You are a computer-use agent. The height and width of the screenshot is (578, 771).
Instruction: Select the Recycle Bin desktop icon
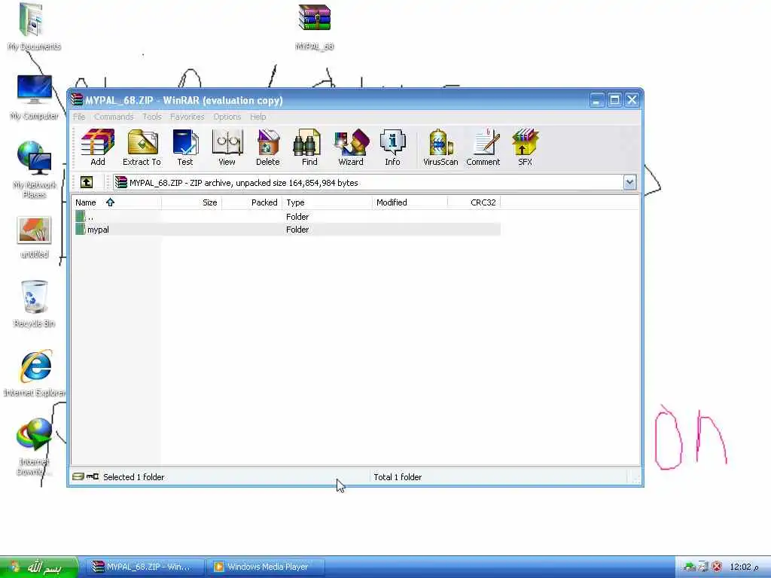point(34,304)
